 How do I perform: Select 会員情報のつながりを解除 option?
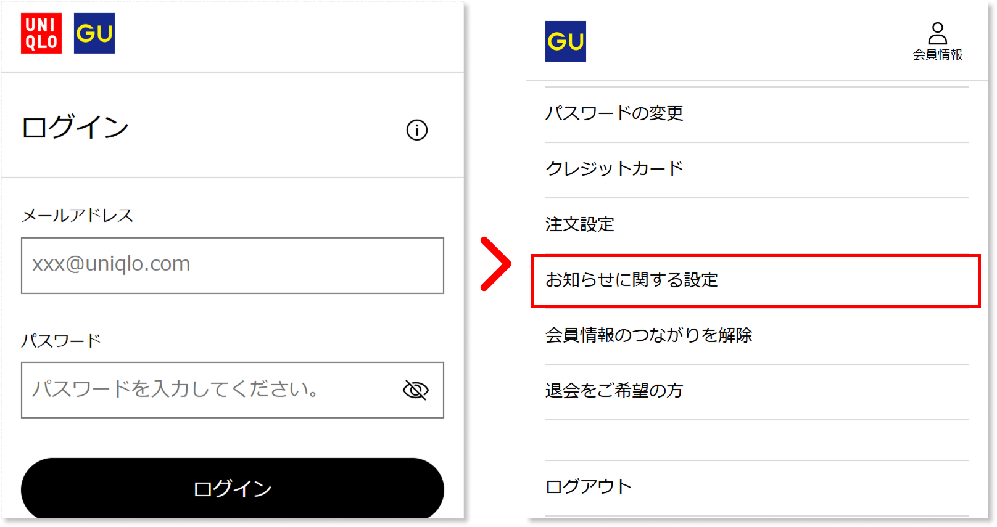click(757, 336)
